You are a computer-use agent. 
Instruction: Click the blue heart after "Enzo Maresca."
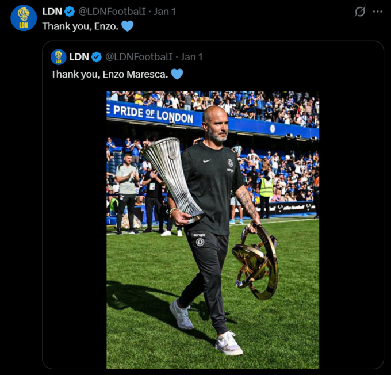(177, 74)
